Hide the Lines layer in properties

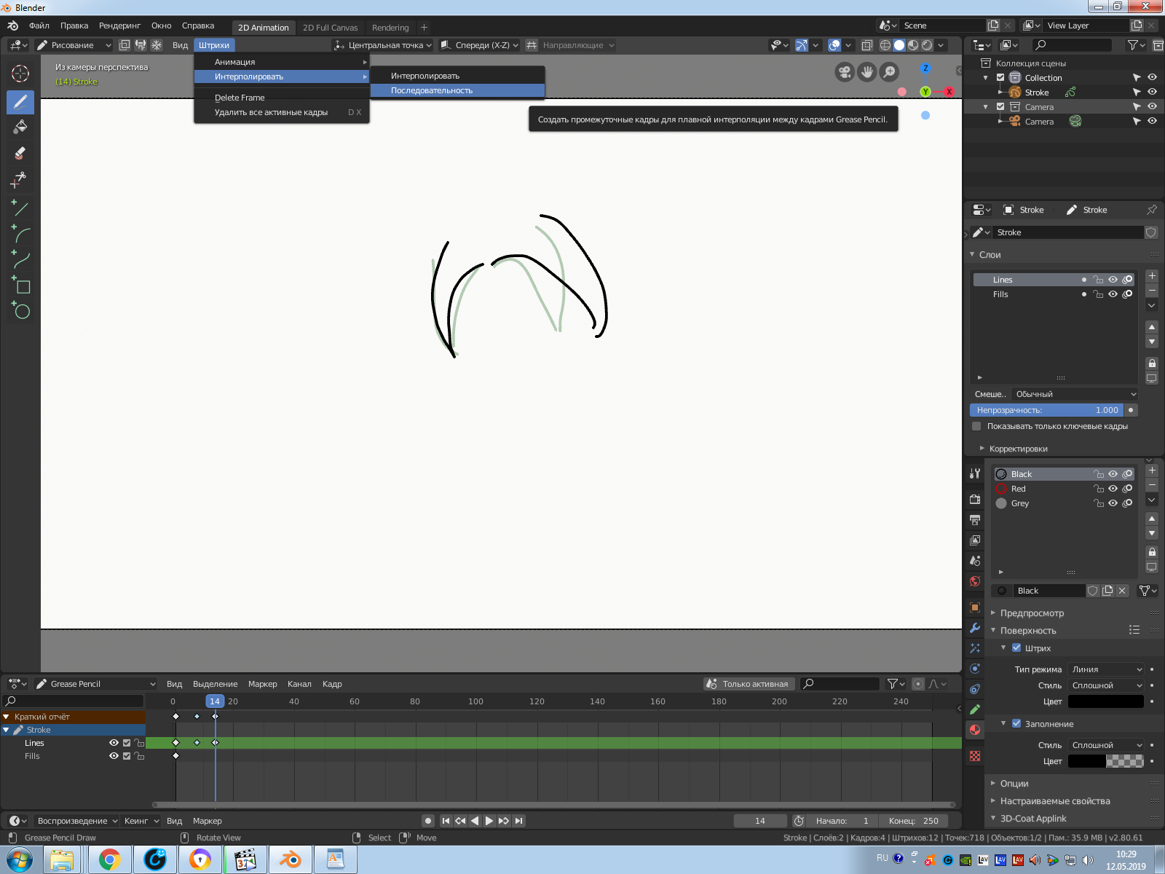point(1113,280)
